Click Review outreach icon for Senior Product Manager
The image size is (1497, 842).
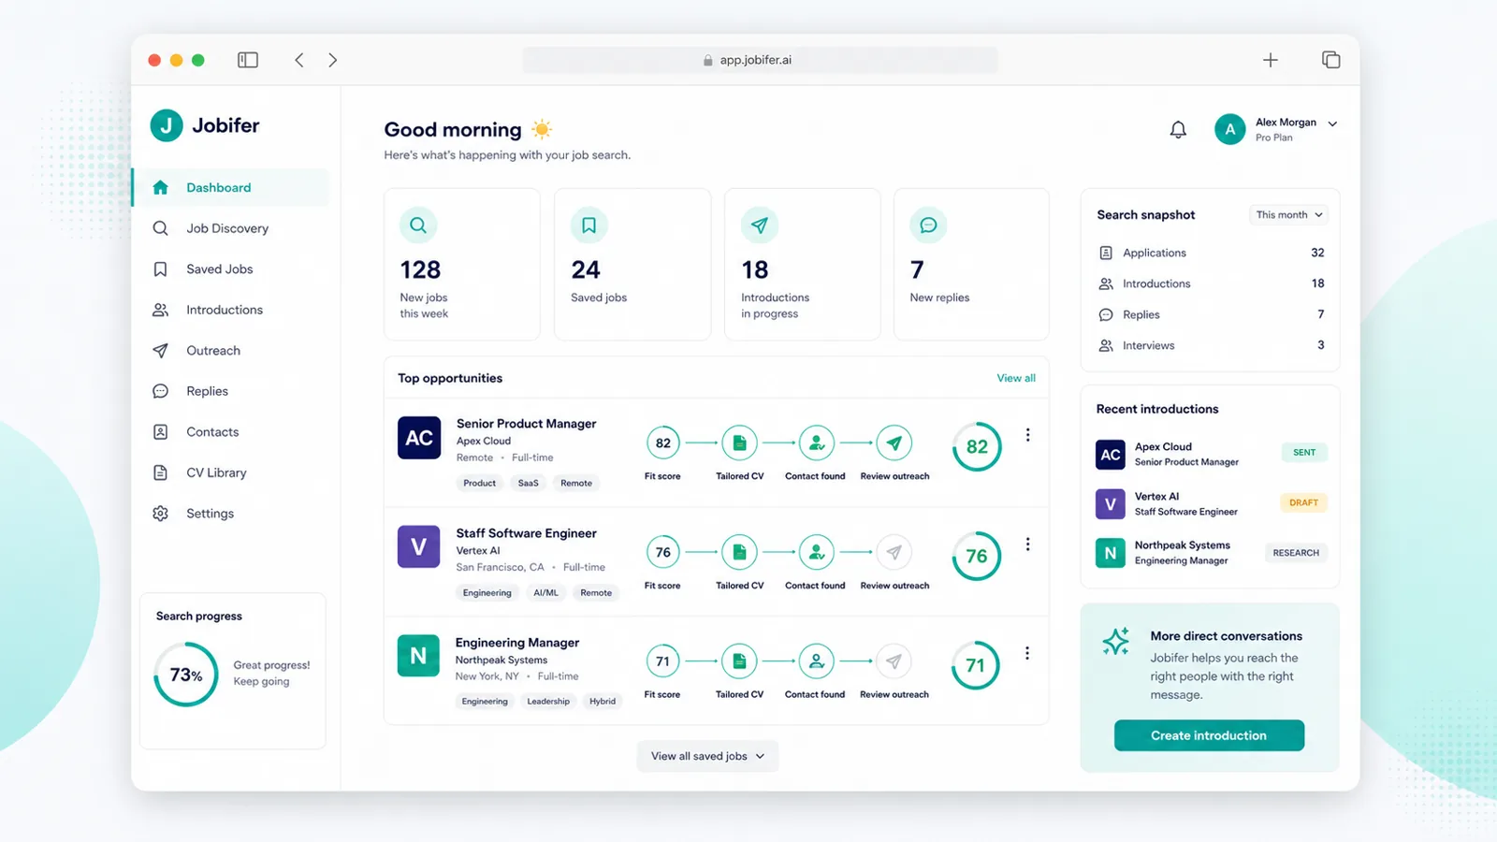tap(894, 443)
